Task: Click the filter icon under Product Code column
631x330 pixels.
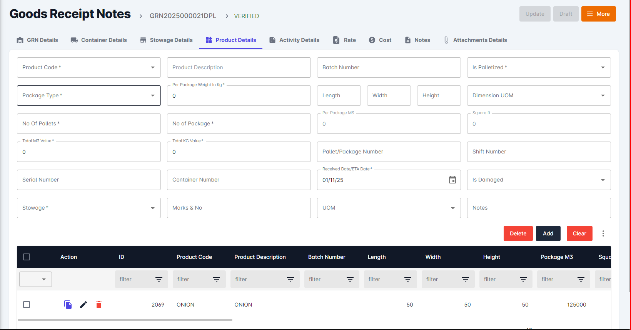Action: (217, 279)
